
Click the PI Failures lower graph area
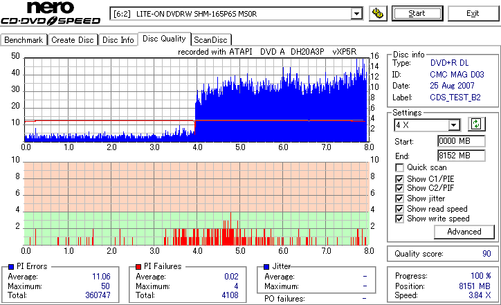tap(197, 203)
